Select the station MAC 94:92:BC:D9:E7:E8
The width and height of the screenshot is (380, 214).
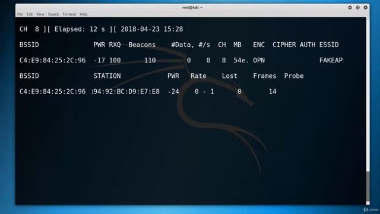coord(126,92)
